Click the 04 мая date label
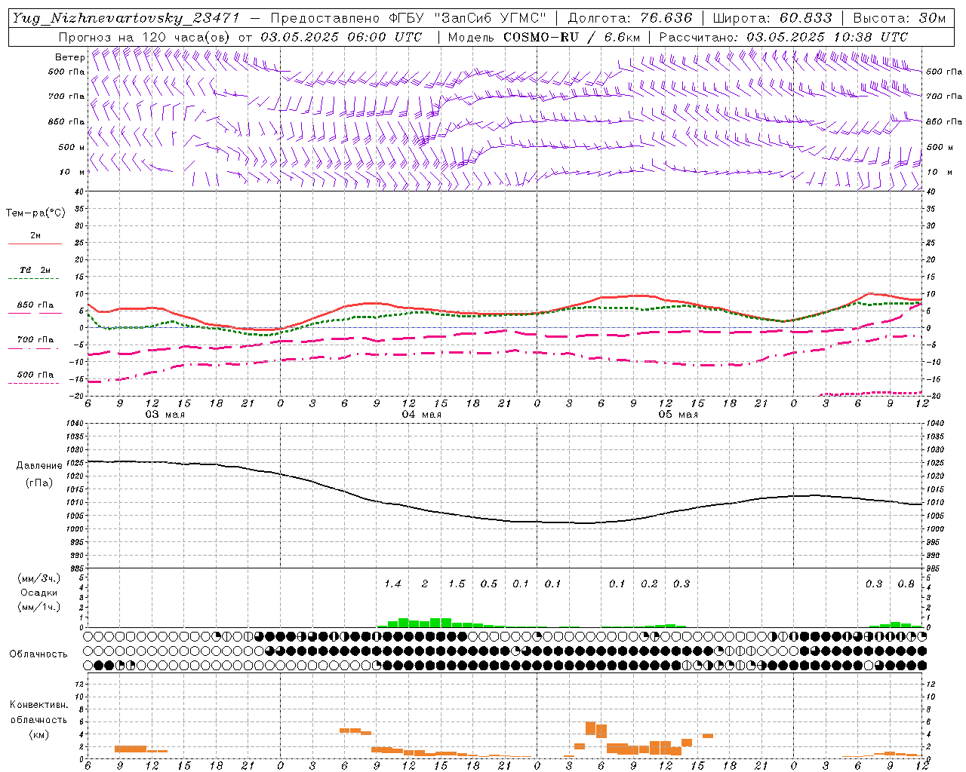 [x=422, y=415]
